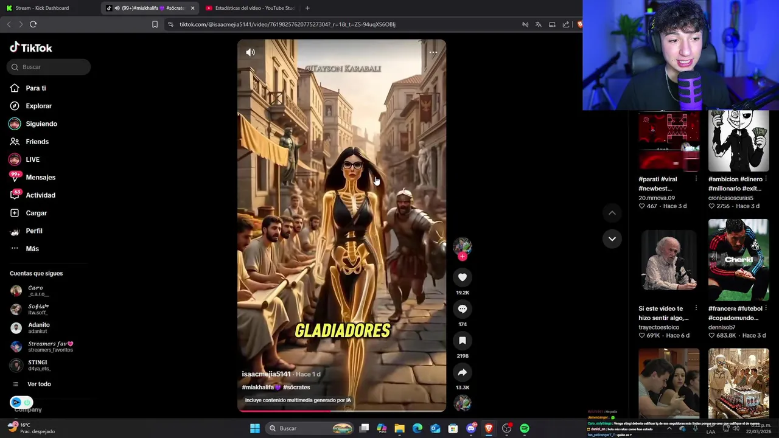Screen dimensions: 779x438
Task: Open the Siguiendo feed
Action: click(x=33, y=123)
